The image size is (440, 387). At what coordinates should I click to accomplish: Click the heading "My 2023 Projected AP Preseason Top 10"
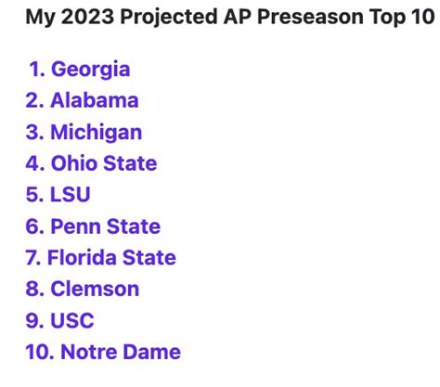click(230, 18)
